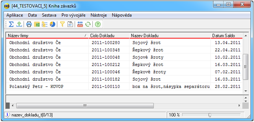Print the report using printer icon
This screenshot has width=254, height=122.
coord(29,24)
